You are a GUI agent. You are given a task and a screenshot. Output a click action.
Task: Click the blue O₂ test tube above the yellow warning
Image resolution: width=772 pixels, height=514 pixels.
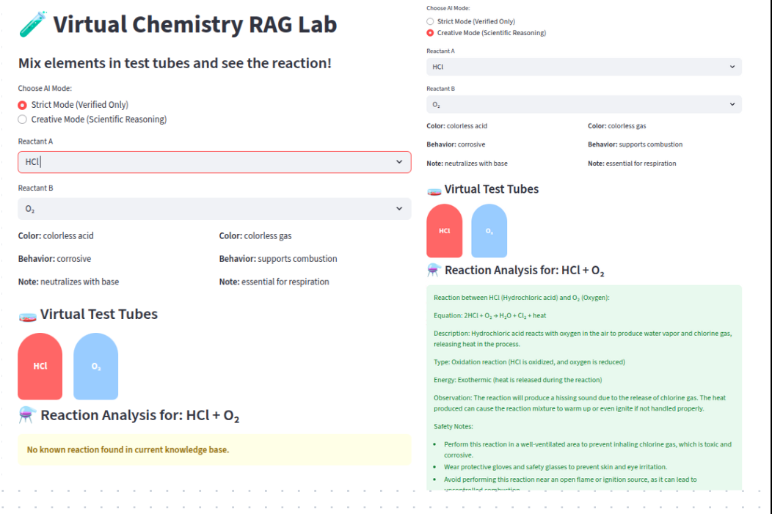point(96,366)
